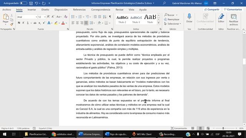This screenshot has height=138, width=246.
Task: Switch to read mode view
Action: (x=193, y=128)
